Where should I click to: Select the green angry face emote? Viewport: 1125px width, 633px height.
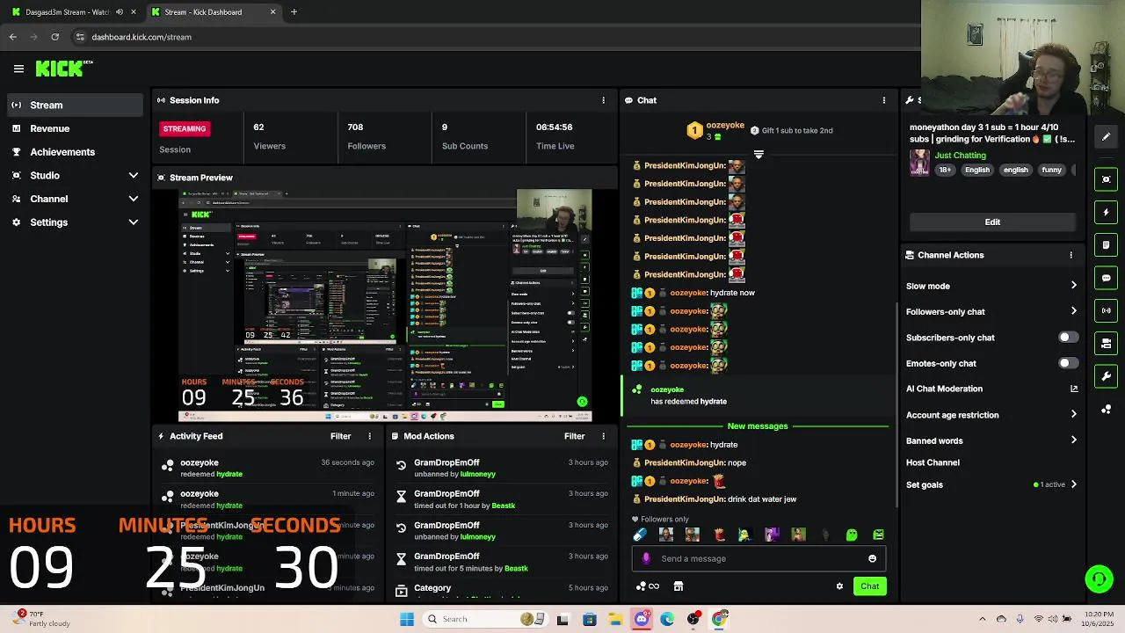click(878, 535)
